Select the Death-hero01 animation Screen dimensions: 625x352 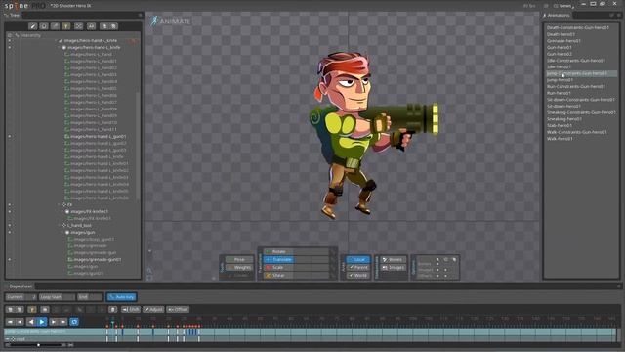[x=561, y=34]
